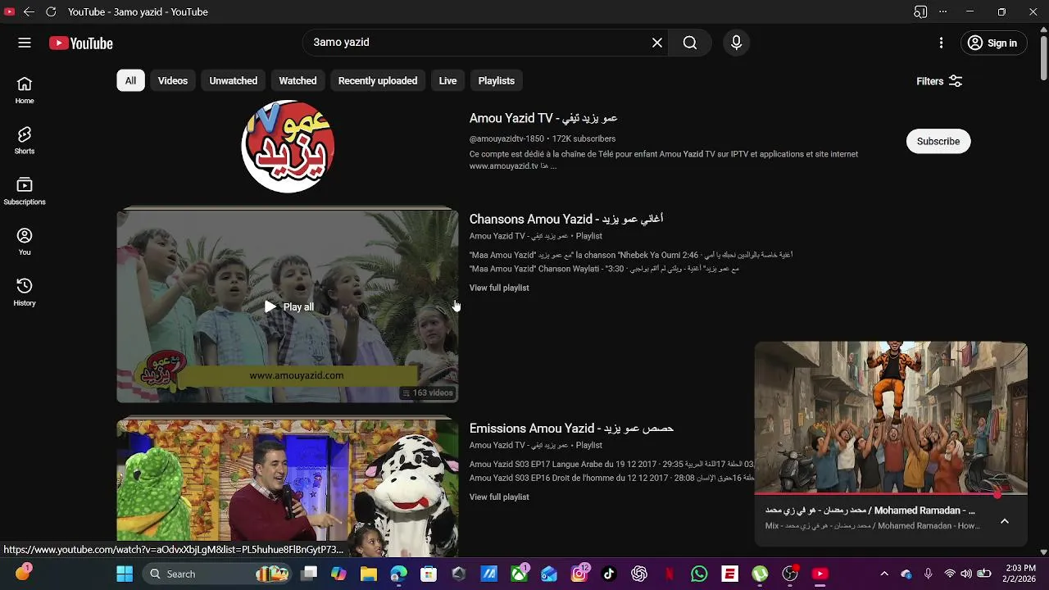Open the browser title bar three-dot menu
Screen dimensions: 1049x590
point(942,11)
